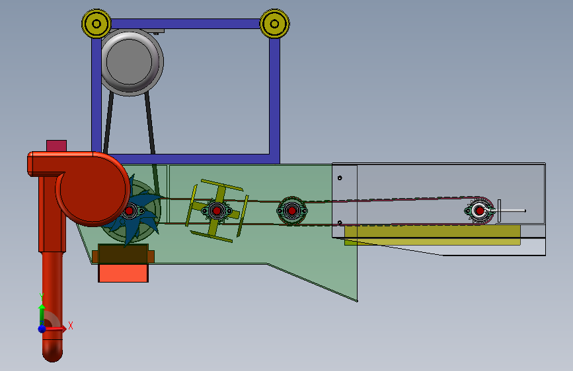The width and height of the screenshot is (573, 371).
Task: Select the brown box above orange box
Action: tap(123, 253)
